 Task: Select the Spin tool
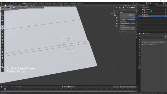click(2, 55)
